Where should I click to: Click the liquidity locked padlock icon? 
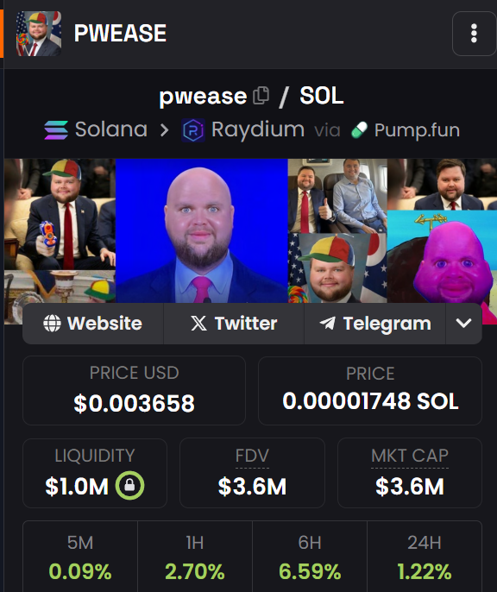tap(129, 486)
